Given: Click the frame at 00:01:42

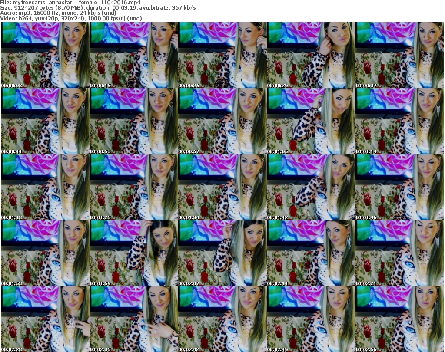Looking at the screenshot, I should 311,187.
